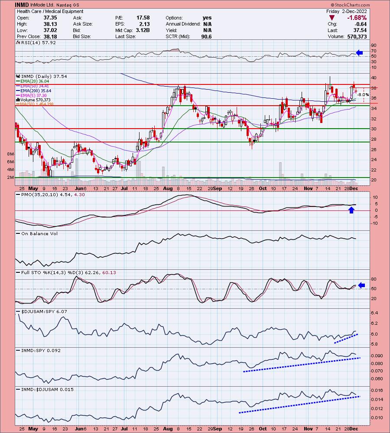This screenshot has width=390, height=433.
Task: Click the header Volume value 570,373
Action: pos(357,36)
